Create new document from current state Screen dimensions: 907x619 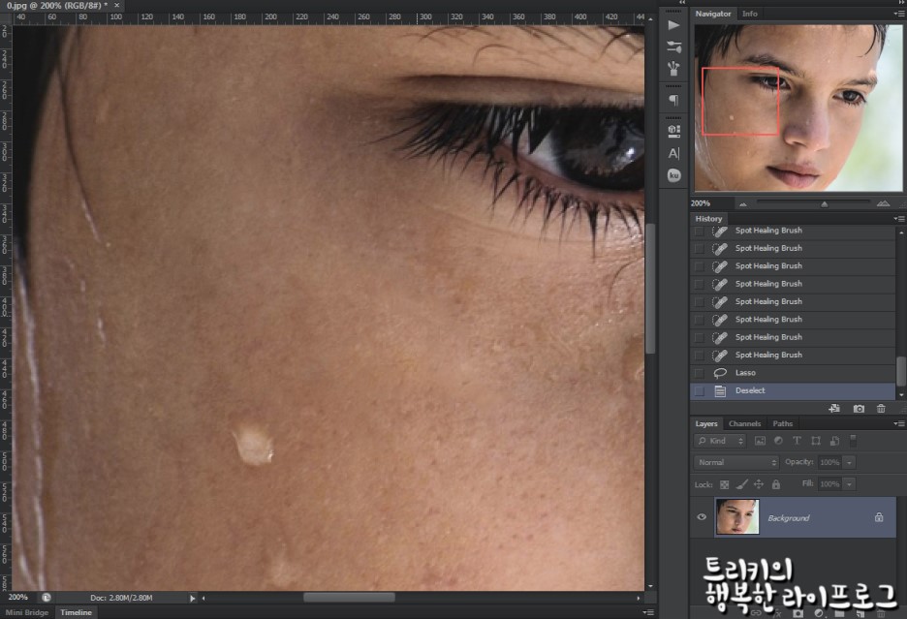click(834, 409)
